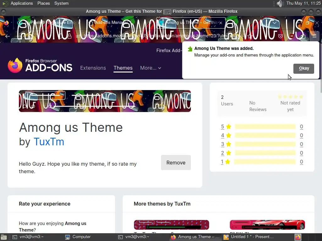Click the uBlock extension icon in toolbar
This screenshot has width=322, height=241.
291,36
